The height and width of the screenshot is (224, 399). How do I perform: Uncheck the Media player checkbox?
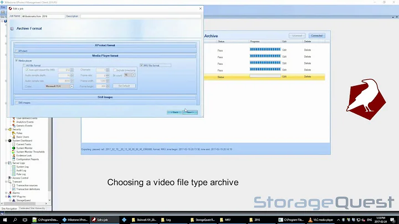click(17, 60)
